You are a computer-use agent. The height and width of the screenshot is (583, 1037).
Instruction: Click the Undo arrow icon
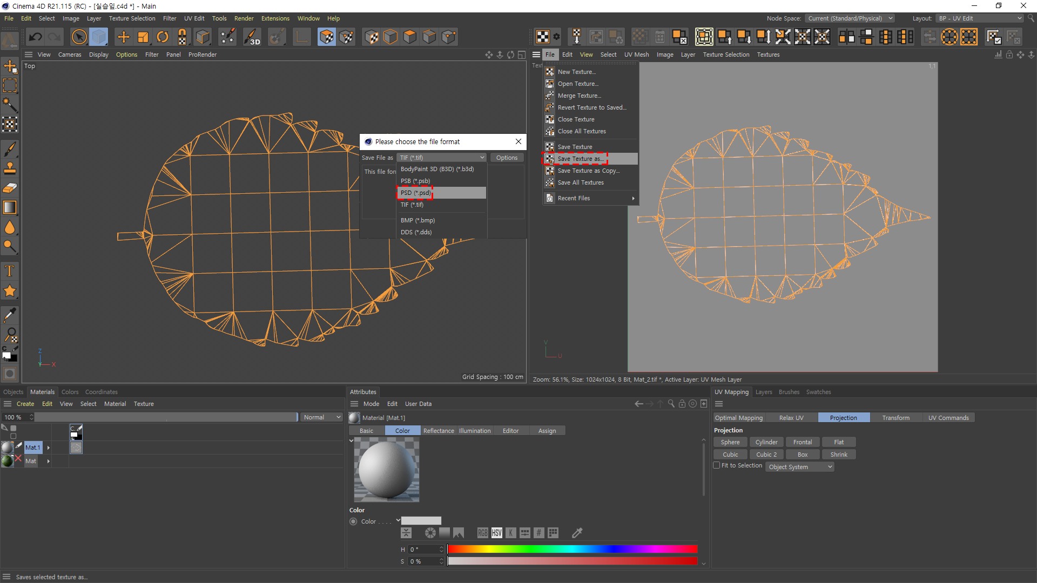[x=36, y=37]
